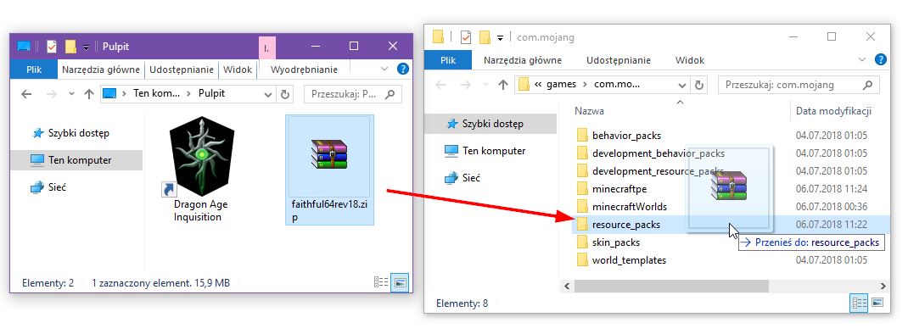Click Ten kom... breadcrumb in Pulpit address bar
Screen dimensions: 908x334
point(156,93)
